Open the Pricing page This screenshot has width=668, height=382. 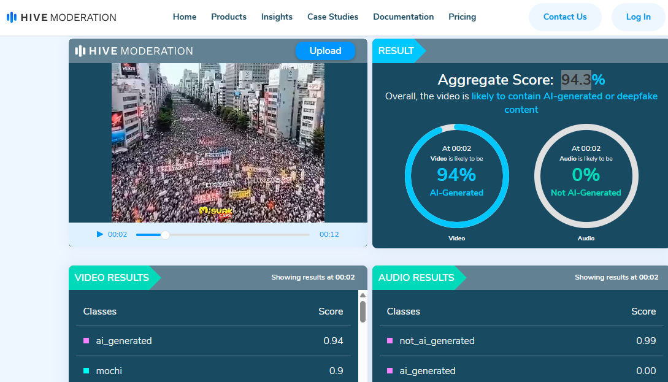(x=462, y=17)
